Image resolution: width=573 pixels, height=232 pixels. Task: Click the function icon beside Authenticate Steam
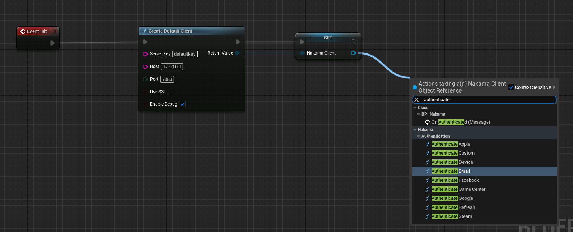[x=428, y=216]
